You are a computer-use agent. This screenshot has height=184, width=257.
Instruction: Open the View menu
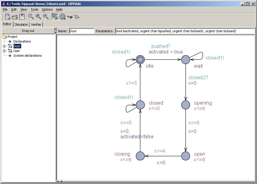pos(24,9)
